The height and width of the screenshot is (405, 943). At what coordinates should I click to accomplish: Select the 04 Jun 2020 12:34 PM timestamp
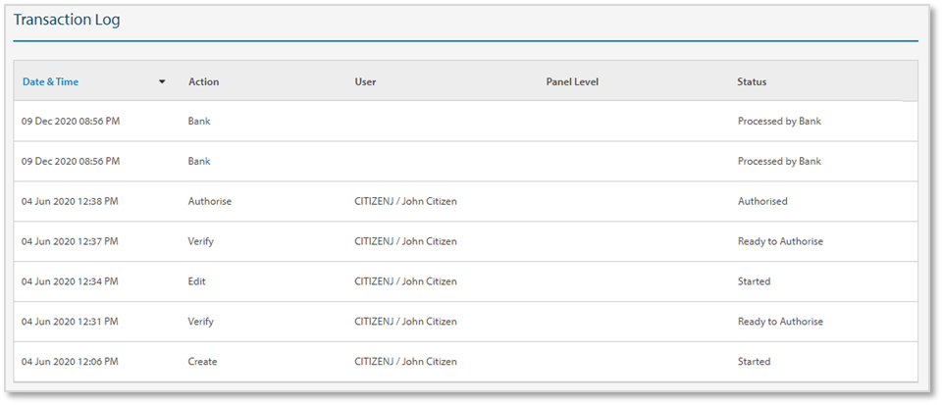point(70,281)
